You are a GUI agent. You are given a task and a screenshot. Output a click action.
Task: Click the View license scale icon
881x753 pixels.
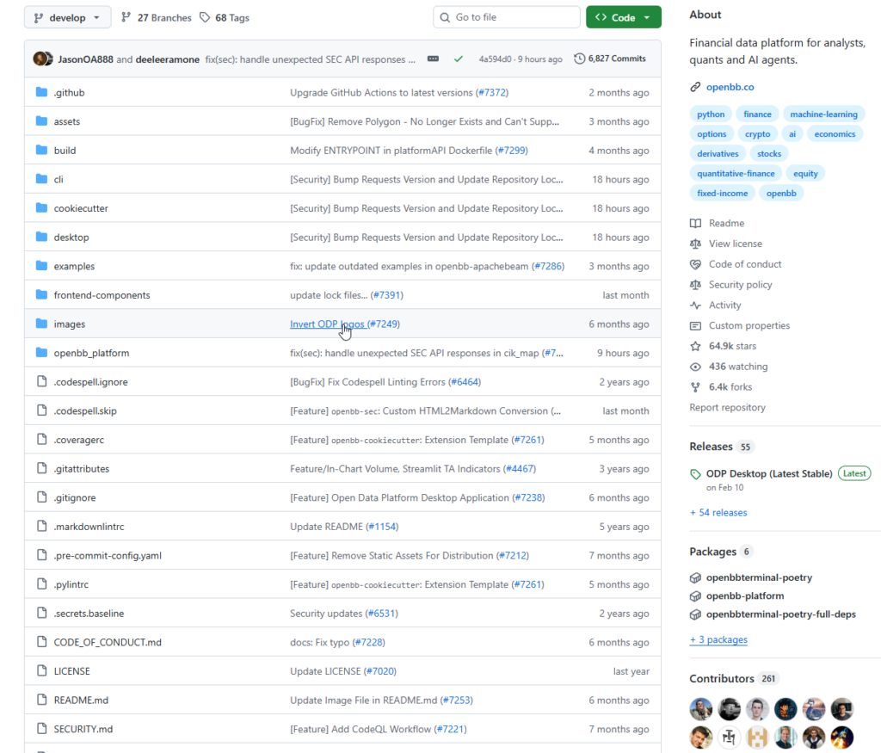point(695,244)
